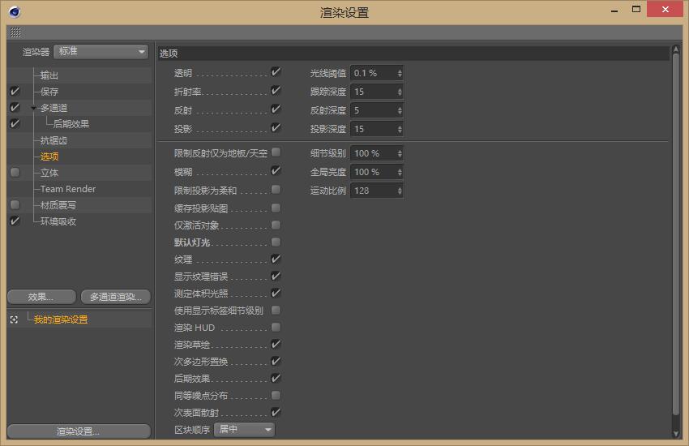Select Team Render in the list
Viewport: 689px width, 446px height.
tap(68, 189)
